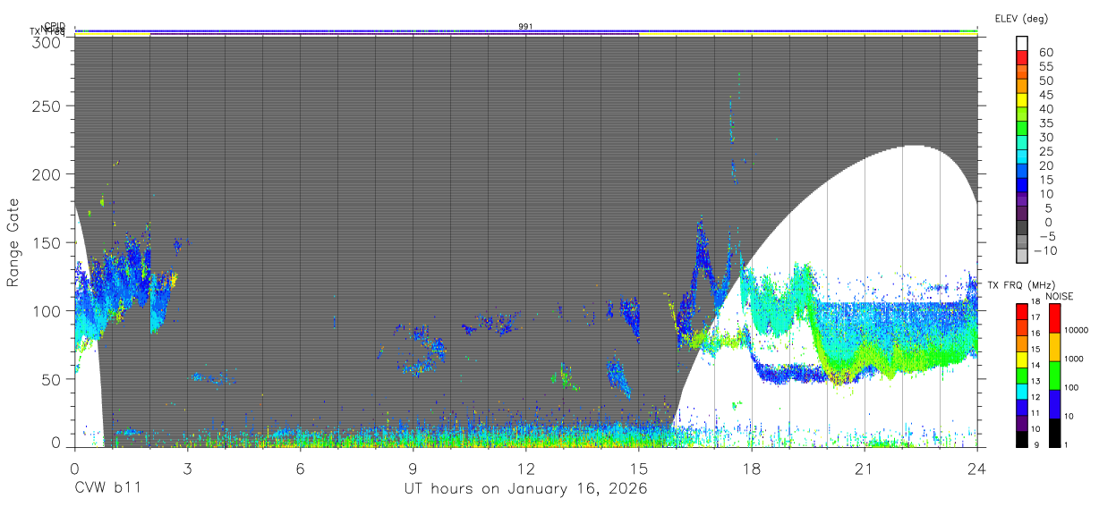
Task: Click the 9 tick on the UT hours axis
Action: click(413, 468)
